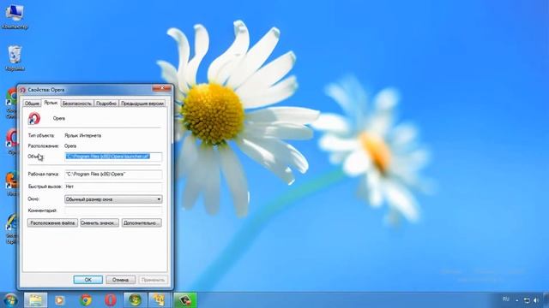Screen dimensions: 549x308
Task: Click the 'Opera' value after Расположение
Action: tap(70, 146)
